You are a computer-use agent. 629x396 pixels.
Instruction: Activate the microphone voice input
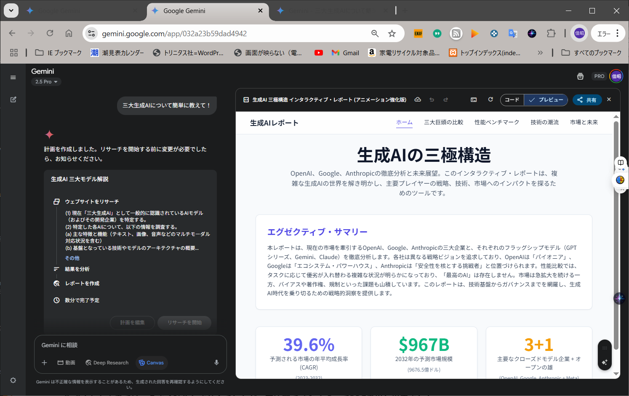[216, 363]
